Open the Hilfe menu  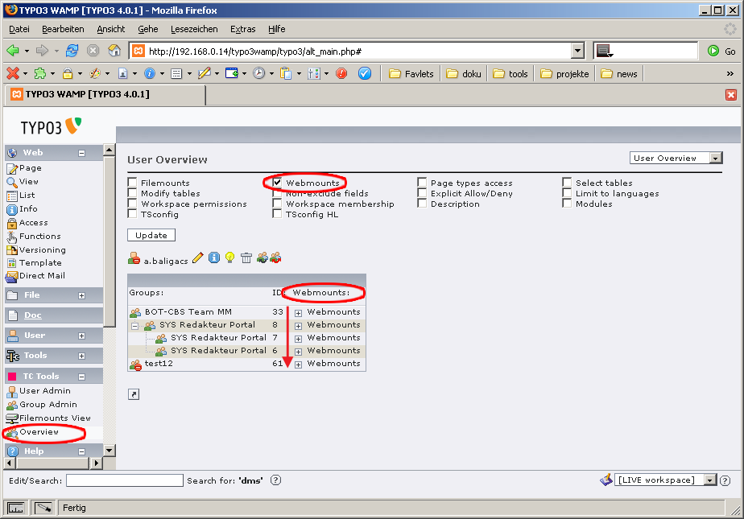pos(277,29)
